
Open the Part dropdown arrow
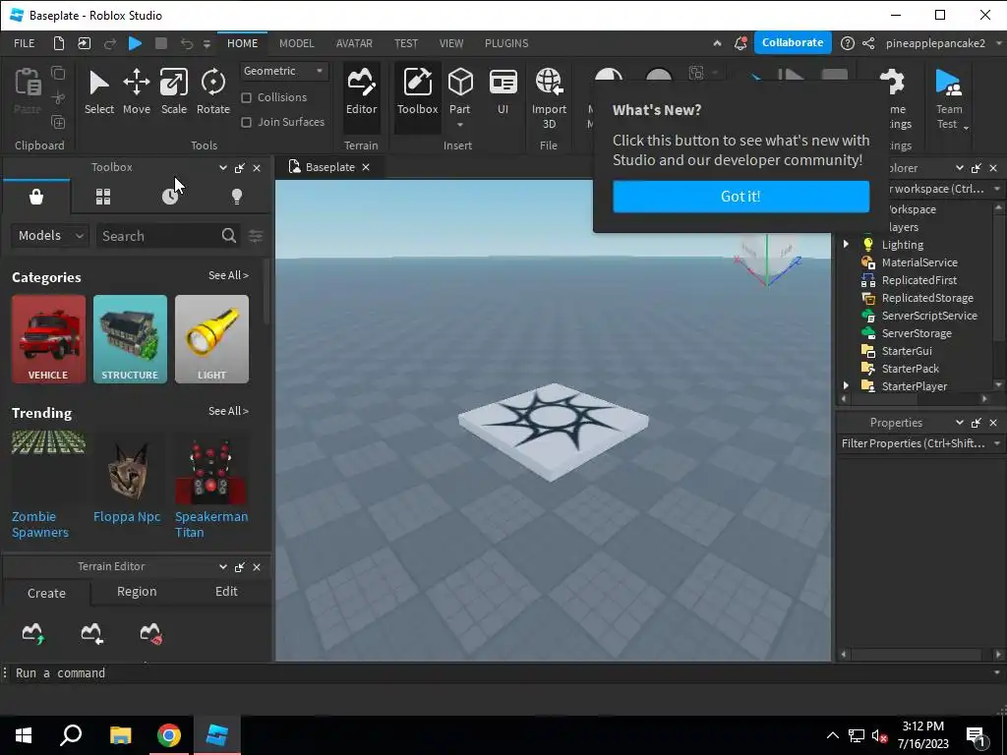tap(460, 125)
